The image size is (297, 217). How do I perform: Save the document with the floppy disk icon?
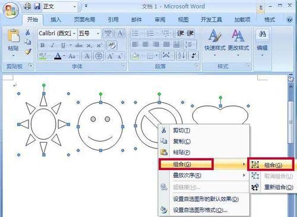tap(37, 7)
